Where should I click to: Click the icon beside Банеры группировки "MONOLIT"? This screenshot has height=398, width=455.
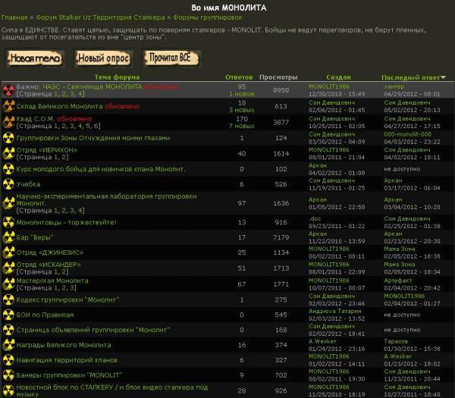click(x=8, y=375)
